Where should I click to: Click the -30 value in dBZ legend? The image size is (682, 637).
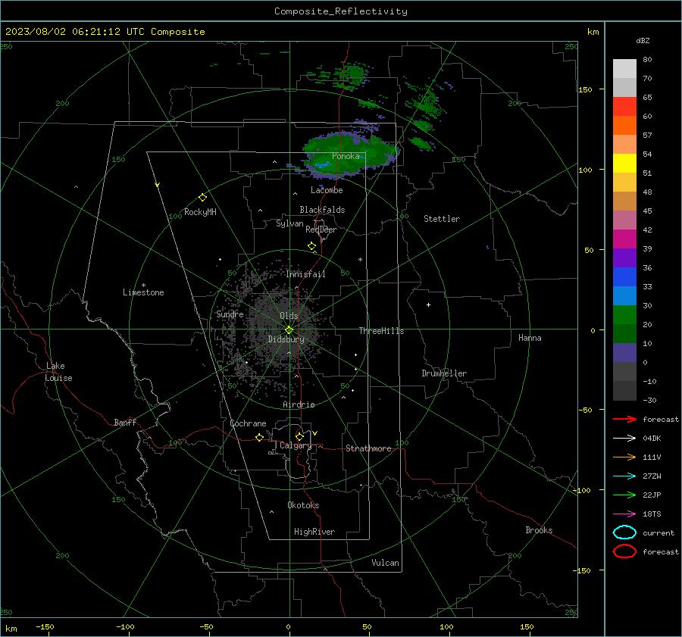[649, 400]
